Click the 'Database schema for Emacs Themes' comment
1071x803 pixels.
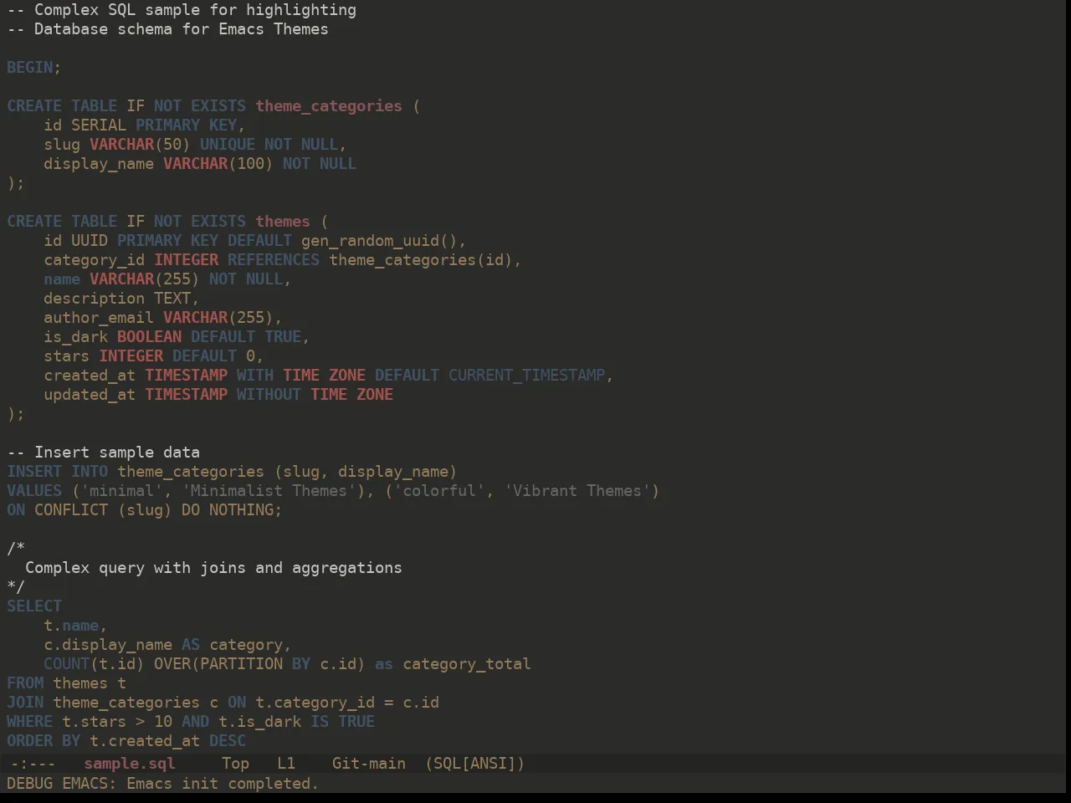click(x=167, y=29)
